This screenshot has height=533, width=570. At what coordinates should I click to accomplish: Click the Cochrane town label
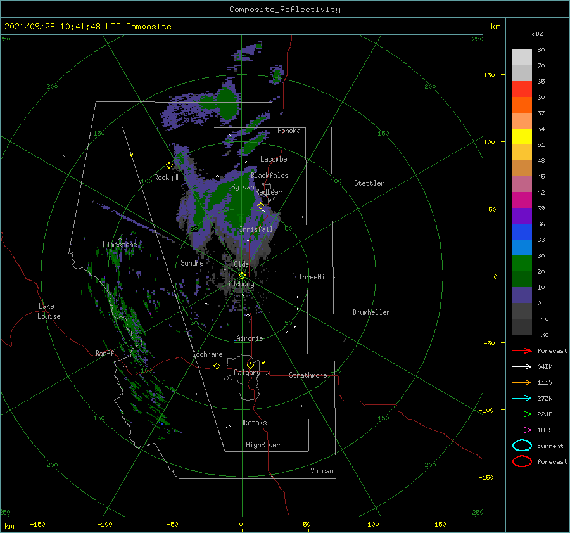(x=207, y=354)
